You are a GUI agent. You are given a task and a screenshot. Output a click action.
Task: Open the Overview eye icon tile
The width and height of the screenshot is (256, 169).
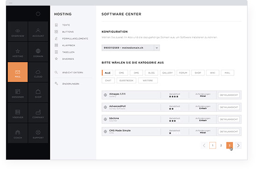[x=18, y=31]
